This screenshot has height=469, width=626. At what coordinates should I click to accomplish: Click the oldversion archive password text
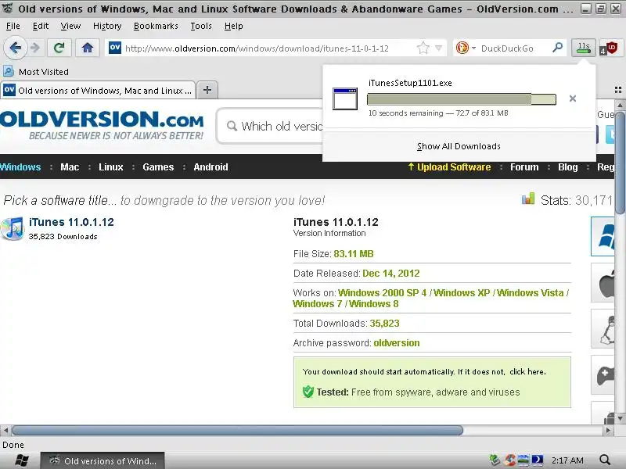[397, 343]
